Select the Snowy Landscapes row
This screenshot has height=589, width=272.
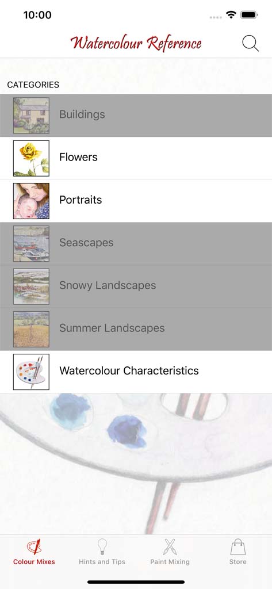point(136,286)
